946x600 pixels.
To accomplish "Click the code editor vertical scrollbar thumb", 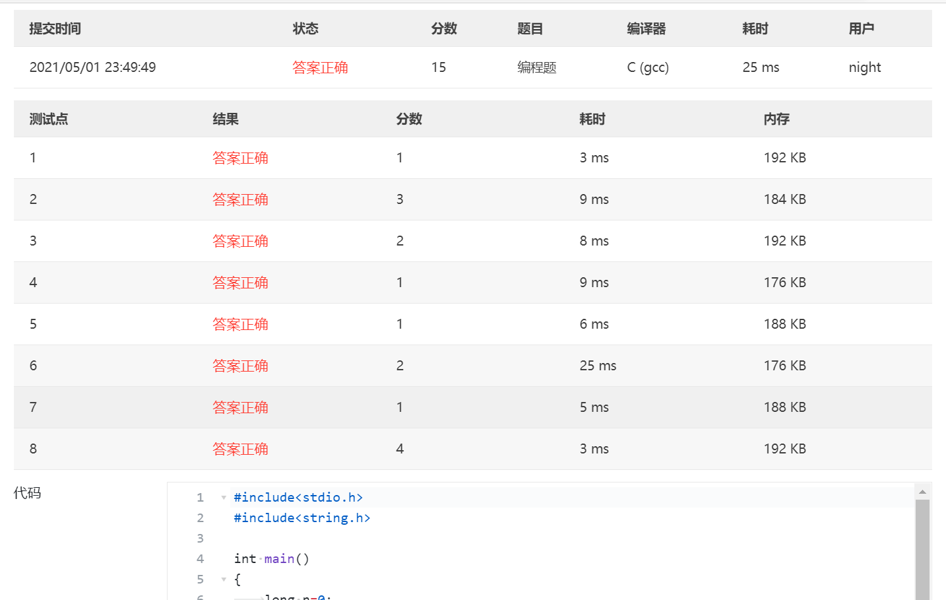I will pos(922,549).
